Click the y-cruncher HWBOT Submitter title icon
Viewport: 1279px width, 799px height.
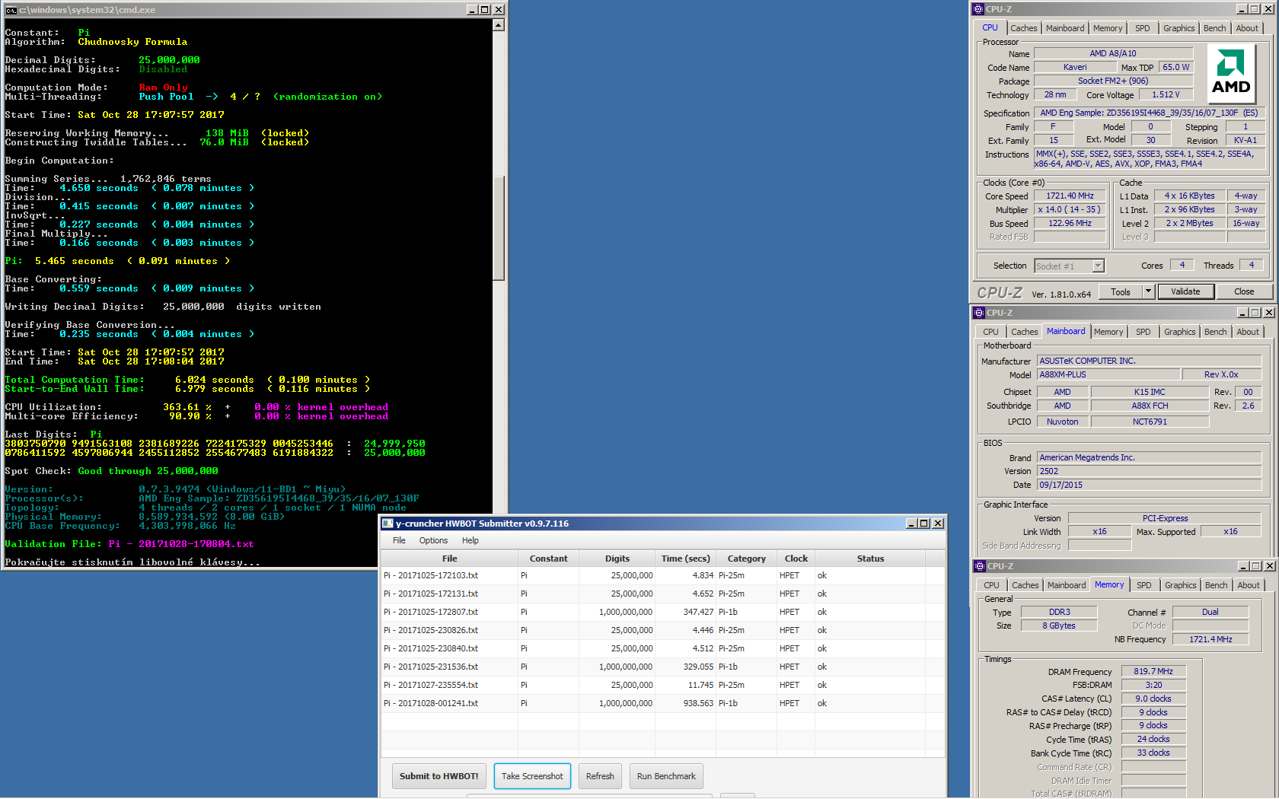tap(388, 524)
